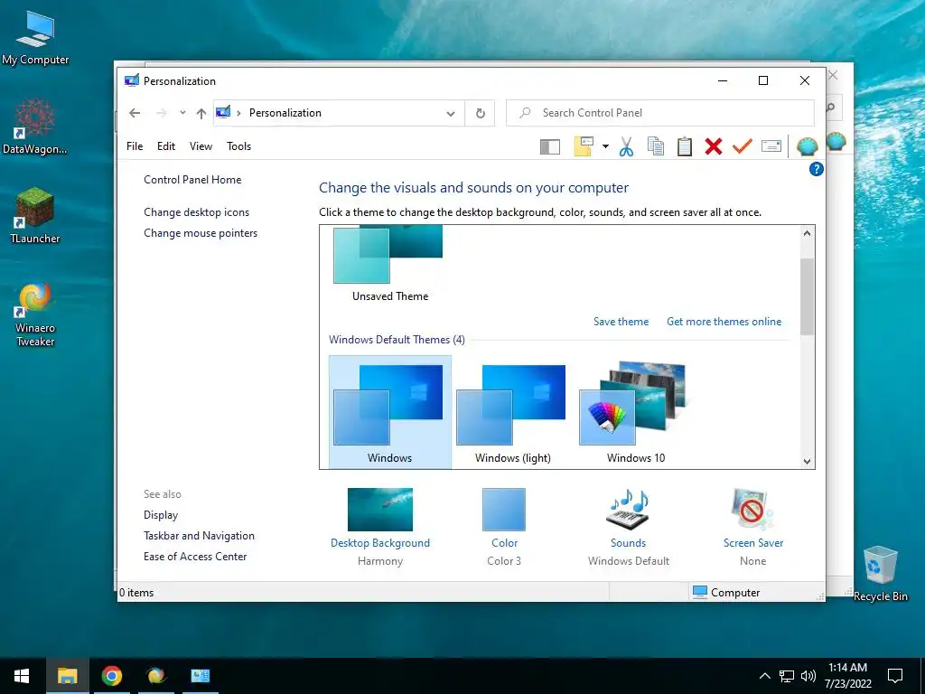Open the Display link under See also
Image resolution: width=925 pixels, height=694 pixels.
(x=161, y=515)
